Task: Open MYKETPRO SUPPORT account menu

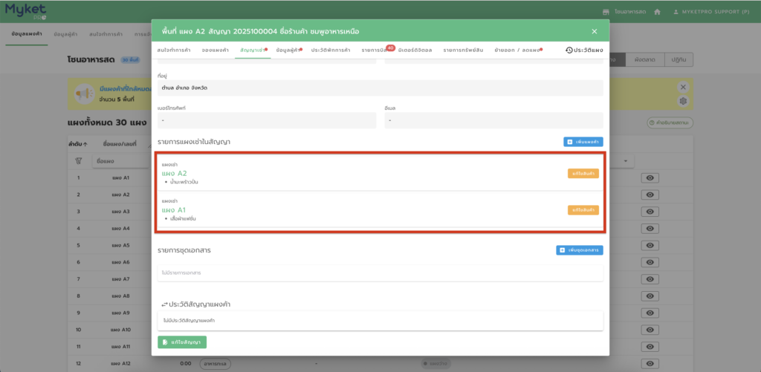Action: click(716, 12)
